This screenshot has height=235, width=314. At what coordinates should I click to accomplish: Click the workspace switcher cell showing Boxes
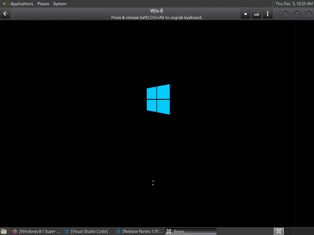click(278, 231)
